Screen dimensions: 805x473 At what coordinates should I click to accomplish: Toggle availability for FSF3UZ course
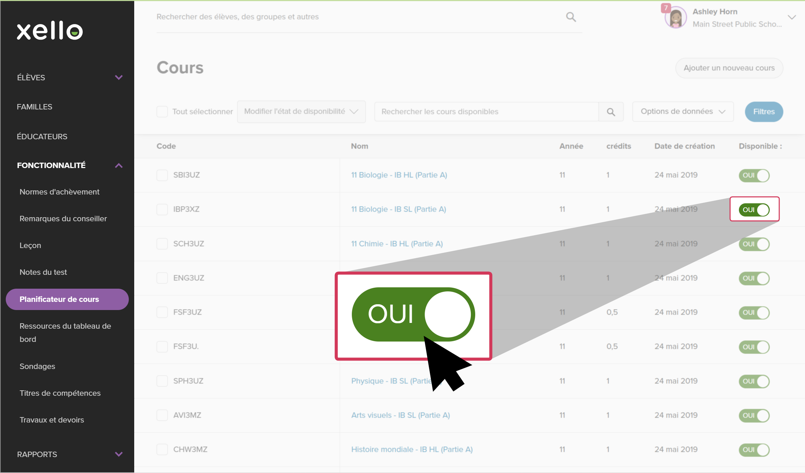[754, 312]
